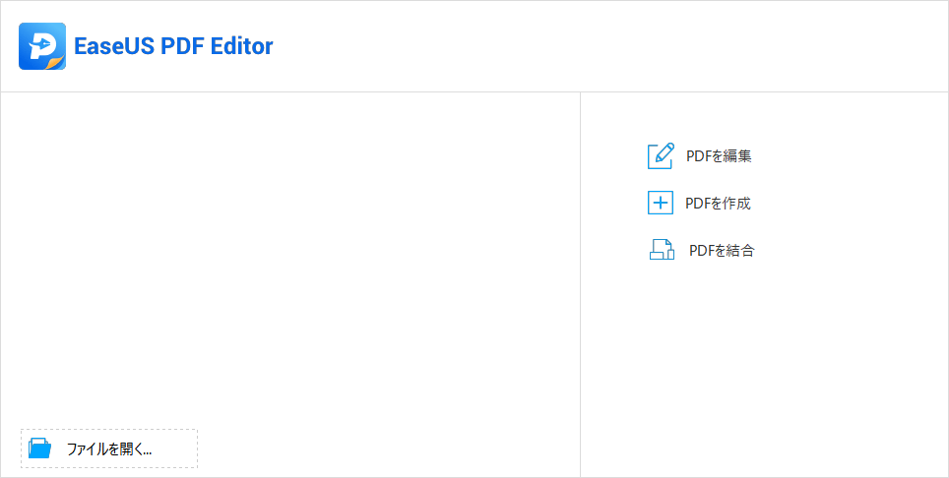Click the EaseUS PDF Editor logo icon

[41, 46]
